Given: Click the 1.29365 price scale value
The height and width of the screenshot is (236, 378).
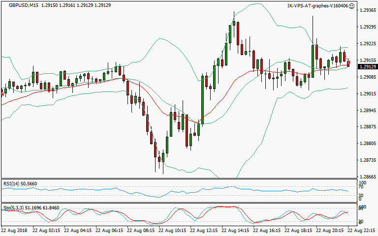Looking at the screenshot, I should pyautogui.click(x=368, y=10).
